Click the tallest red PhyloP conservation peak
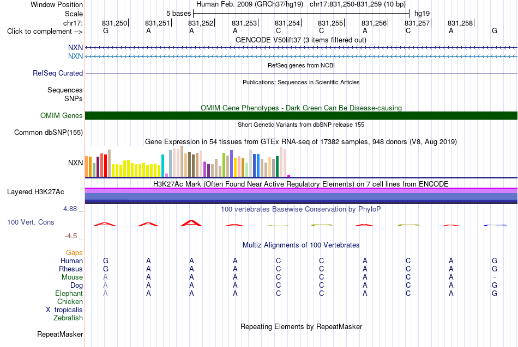518x347 pixels. pyautogui.click(x=191, y=223)
